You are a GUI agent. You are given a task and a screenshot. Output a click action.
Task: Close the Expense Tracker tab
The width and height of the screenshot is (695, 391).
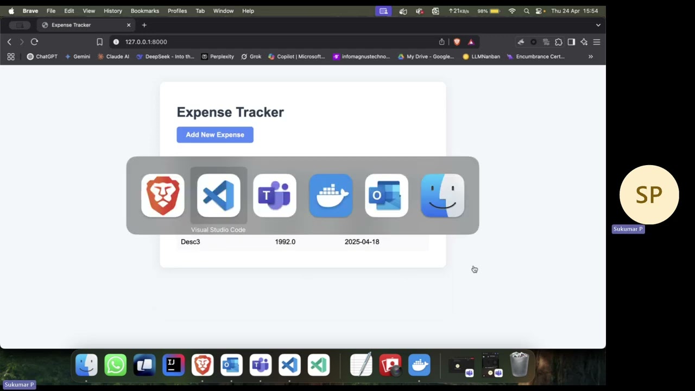tap(129, 25)
